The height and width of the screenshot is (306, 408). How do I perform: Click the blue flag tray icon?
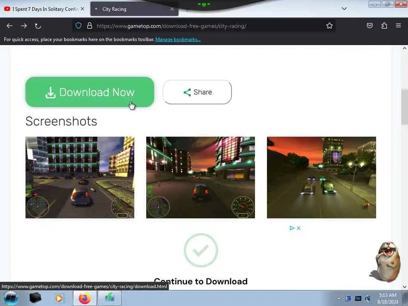[348, 298]
